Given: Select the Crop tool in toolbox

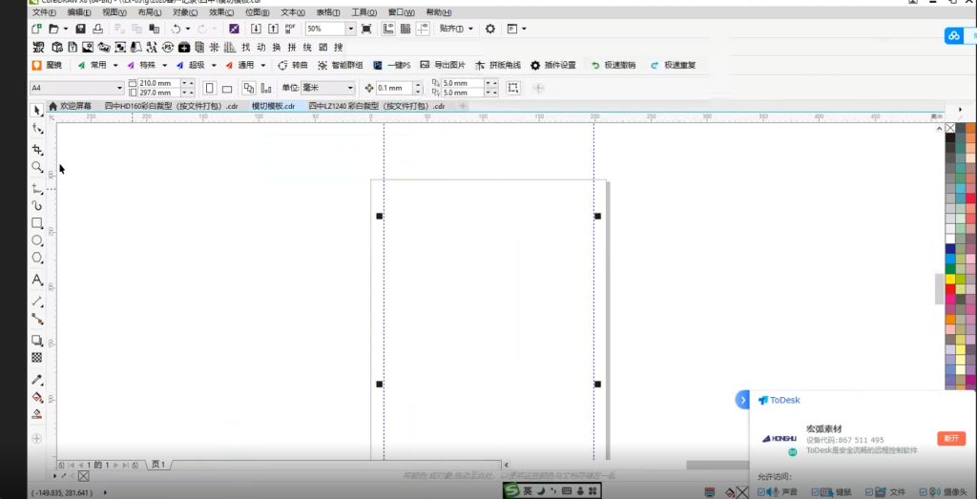Looking at the screenshot, I should click(x=37, y=150).
